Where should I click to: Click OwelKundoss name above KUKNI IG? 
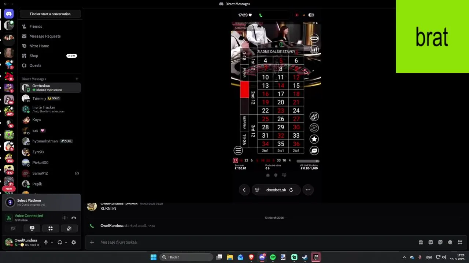112,203
